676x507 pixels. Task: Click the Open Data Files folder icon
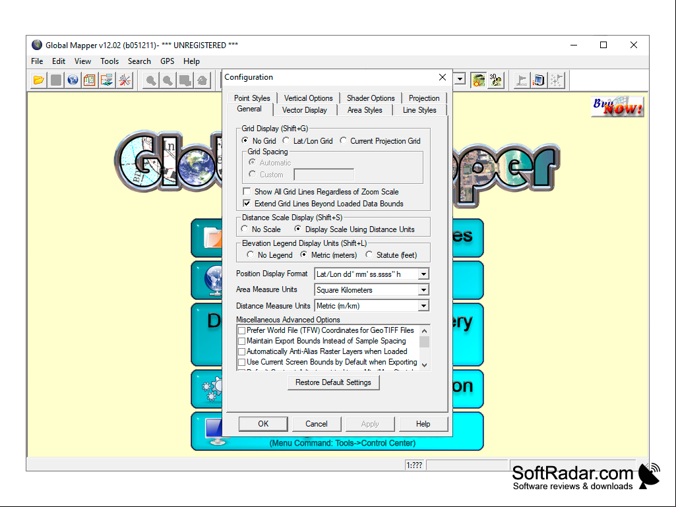point(39,80)
